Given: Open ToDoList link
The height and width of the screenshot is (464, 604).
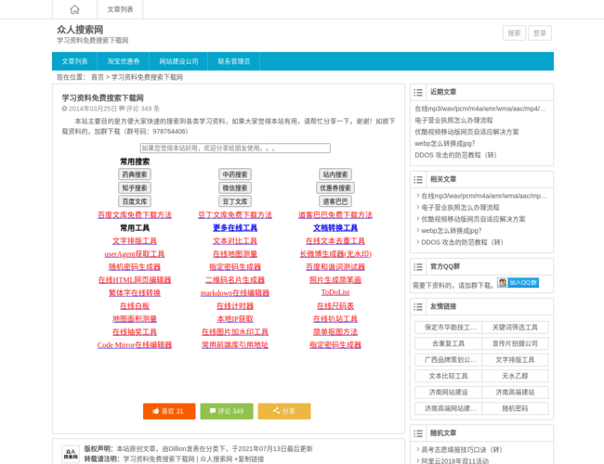Looking at the screenshot, I should click(335, 292).
